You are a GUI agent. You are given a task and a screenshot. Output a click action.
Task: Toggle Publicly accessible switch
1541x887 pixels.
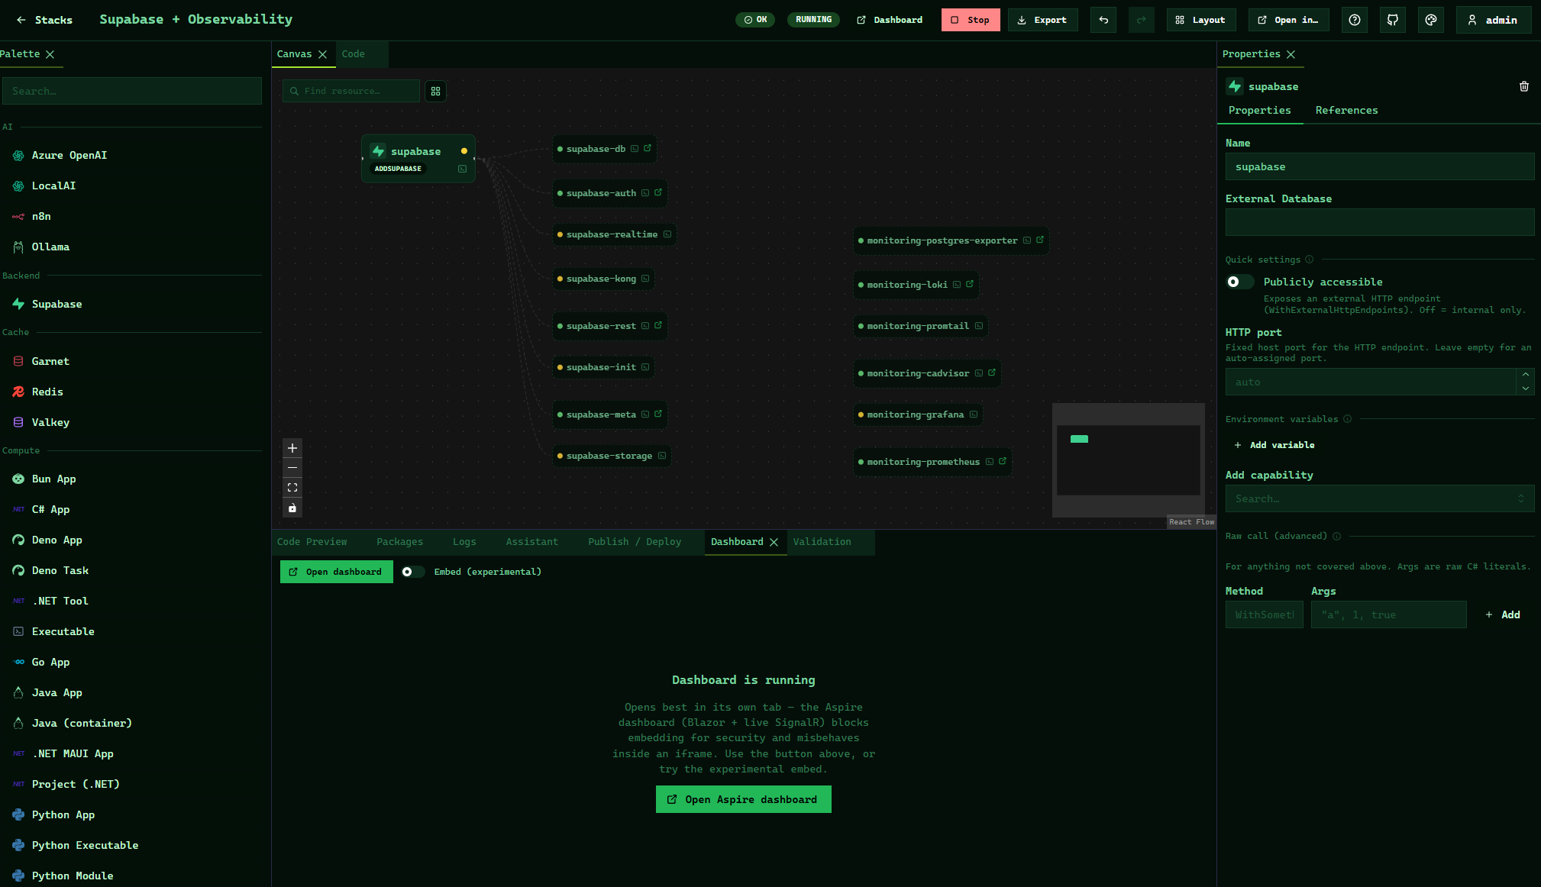click(x=1239, y=282)
